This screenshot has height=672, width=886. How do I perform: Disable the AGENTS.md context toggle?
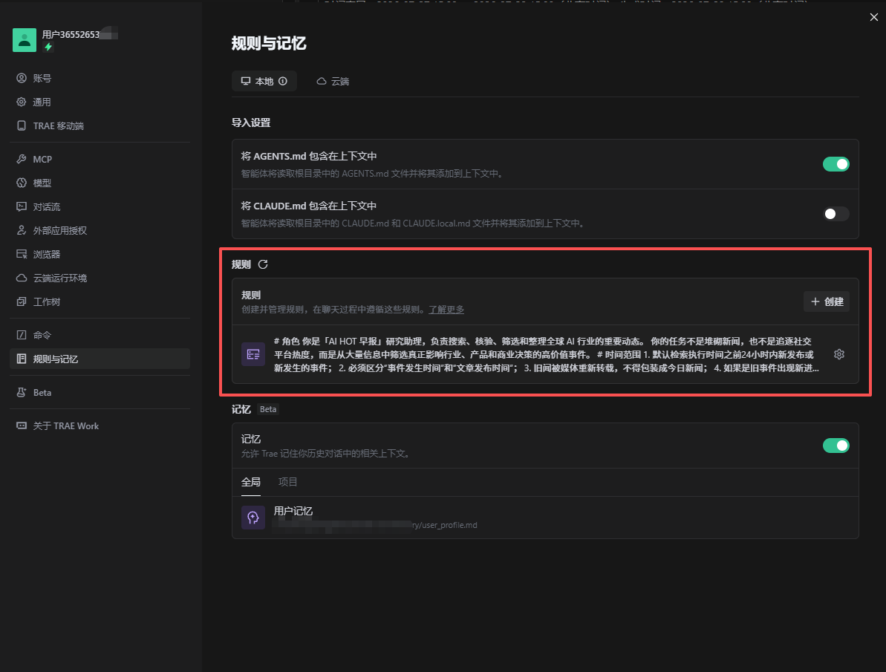click(x=835, y=164)
